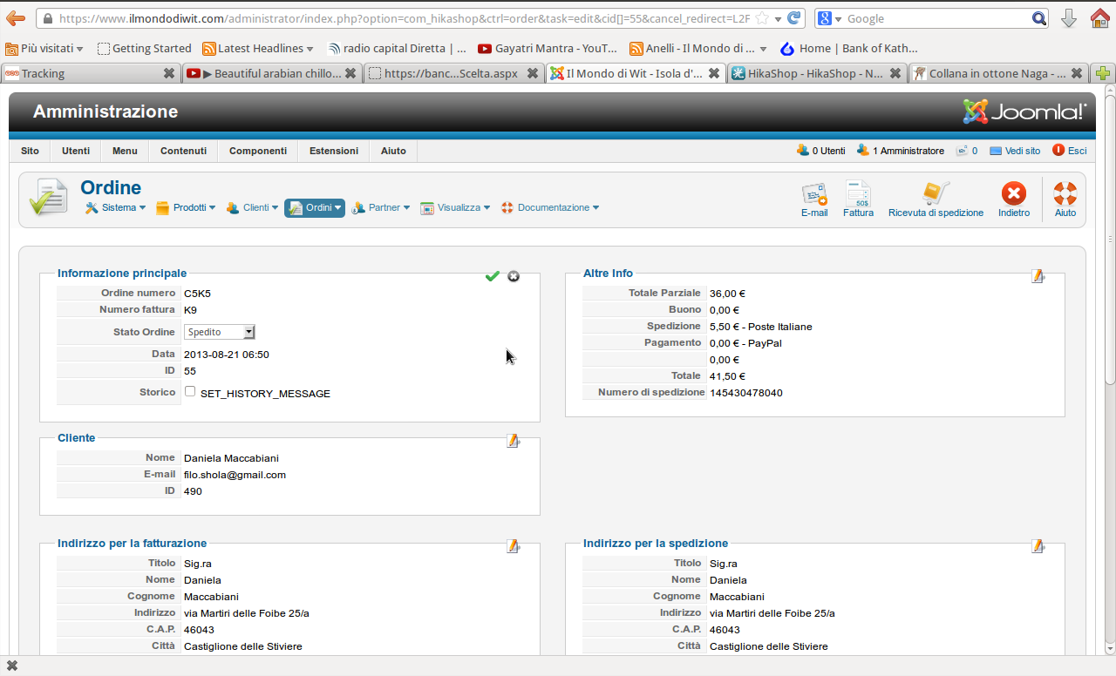
Task: Bookmark this page with the star icon
Action: pyautogui.click(x=762, y=18)
